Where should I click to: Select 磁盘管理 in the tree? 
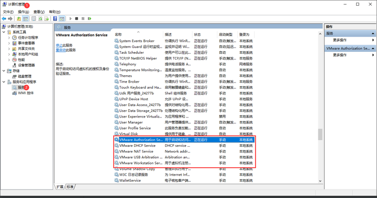pyautogui.click(x=25, y=76)
